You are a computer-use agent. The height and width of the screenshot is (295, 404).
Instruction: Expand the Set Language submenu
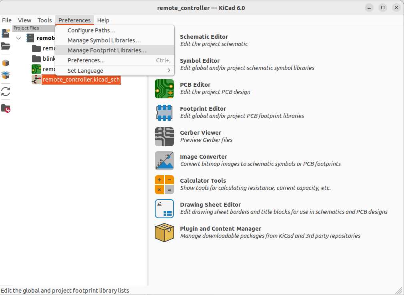[115, 70]
